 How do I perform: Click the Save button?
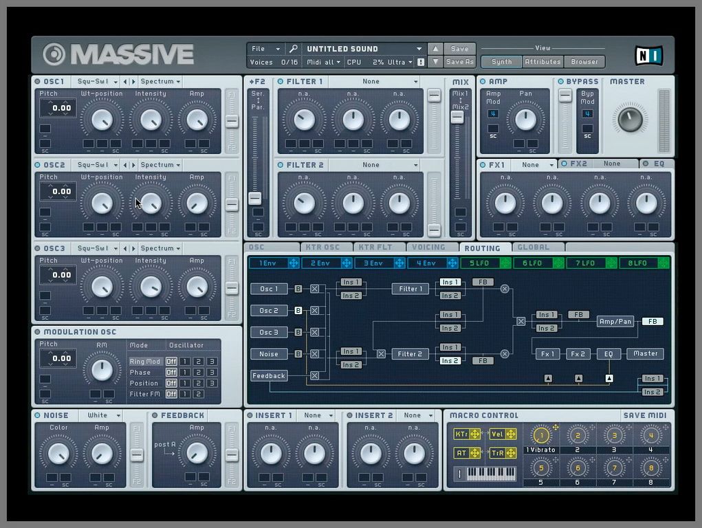pyautogui.click(x=460, y=48)
